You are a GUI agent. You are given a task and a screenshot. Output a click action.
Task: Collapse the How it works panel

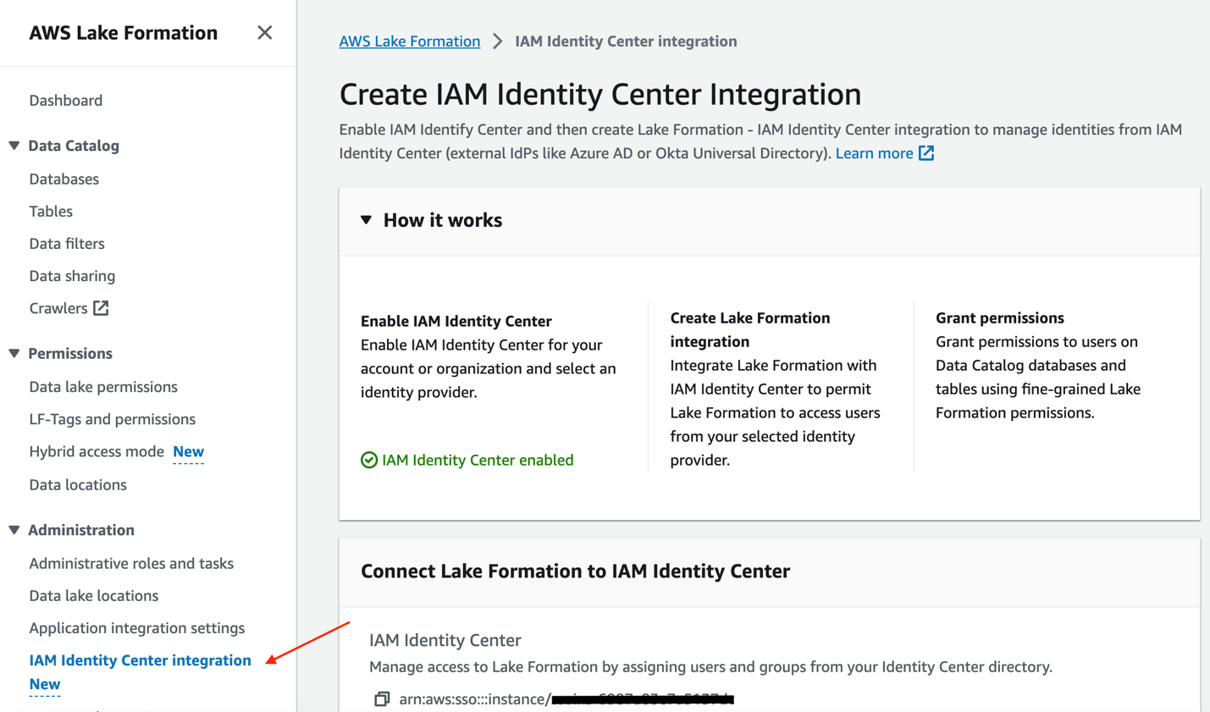pyautogui.click(x=366, y=220)
